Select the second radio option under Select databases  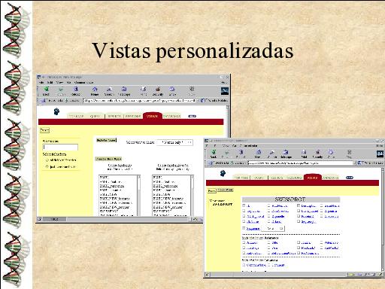(47, 166)
